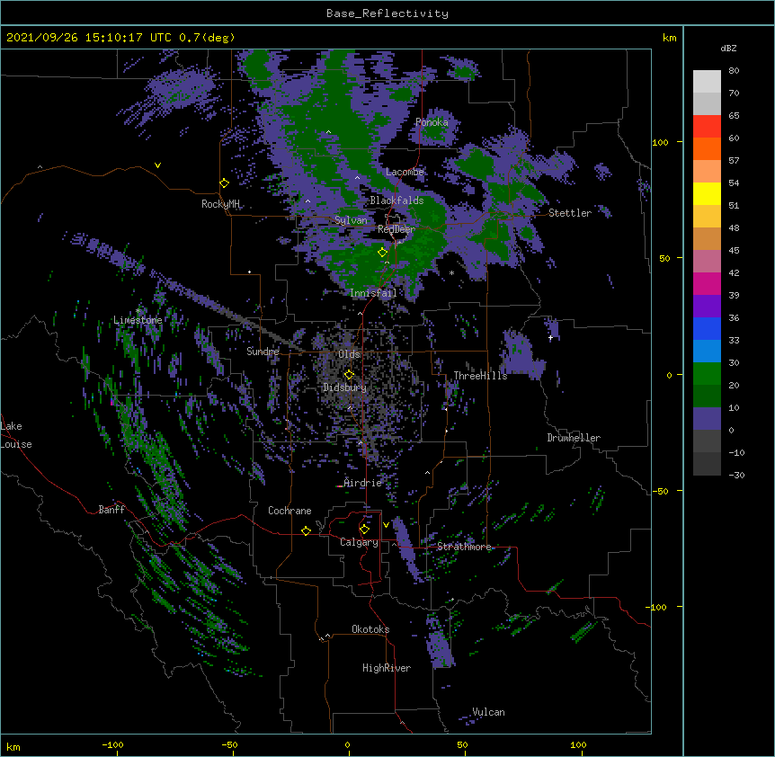Click the RedDeer city label

pyautogui.click(x=396, y=229)
